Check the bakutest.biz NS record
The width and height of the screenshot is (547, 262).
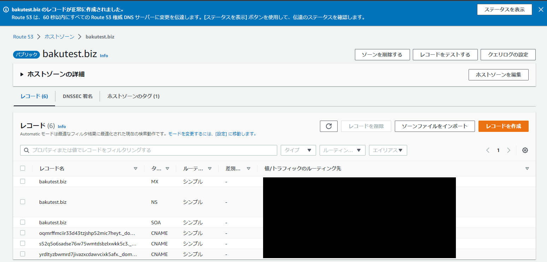pos(23,202)
